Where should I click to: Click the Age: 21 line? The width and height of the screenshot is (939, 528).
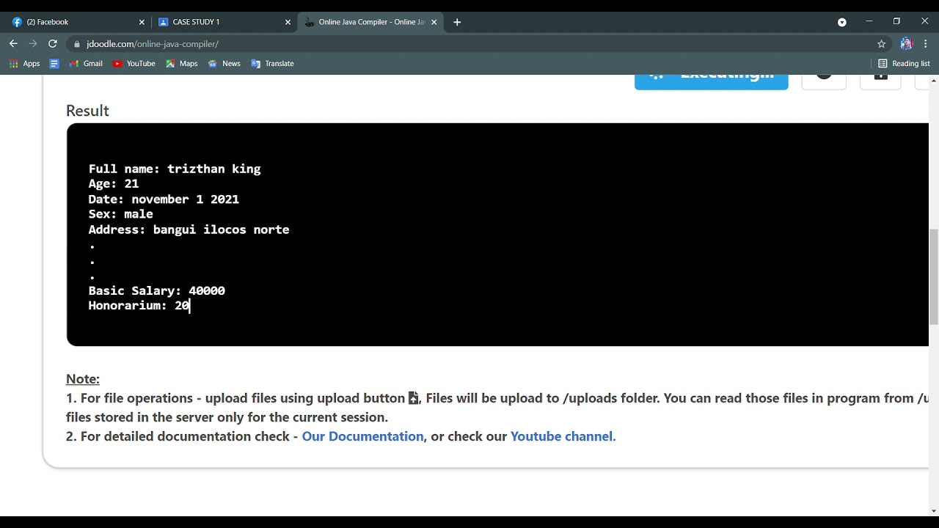click(x=114, y=184)
